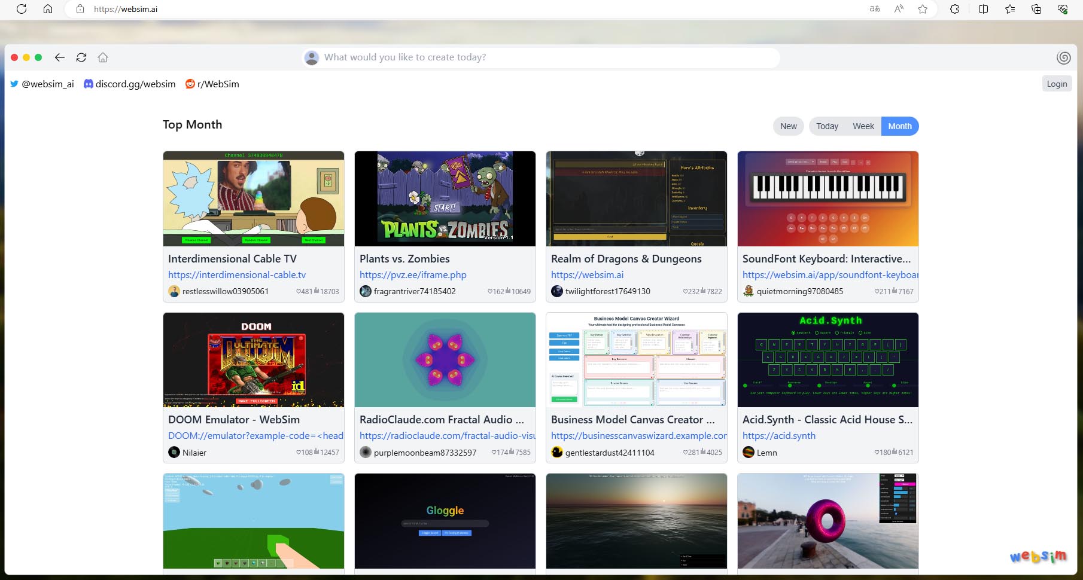Image resolution: width=1083 pixels, height=580 pixels.
Task: Click Lemn's avatar icon
Action: (x=749, y=452)
